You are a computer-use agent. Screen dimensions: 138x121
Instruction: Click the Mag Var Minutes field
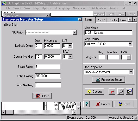(113, 57)
